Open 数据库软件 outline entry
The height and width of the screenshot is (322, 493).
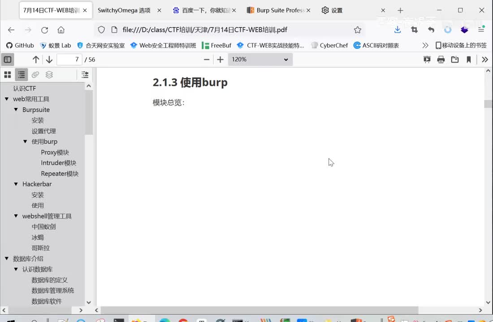click(47, 301)
